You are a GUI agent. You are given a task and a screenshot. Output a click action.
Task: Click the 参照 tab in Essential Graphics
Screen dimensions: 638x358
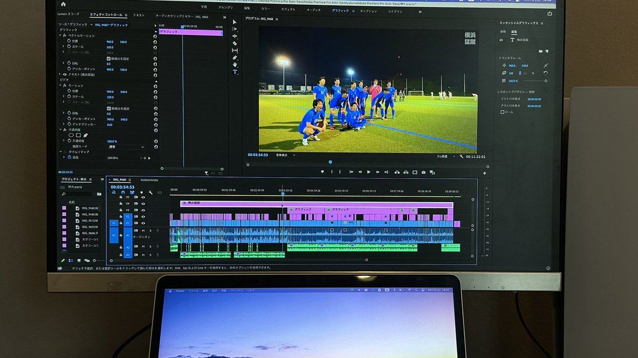tap(502, 32)
